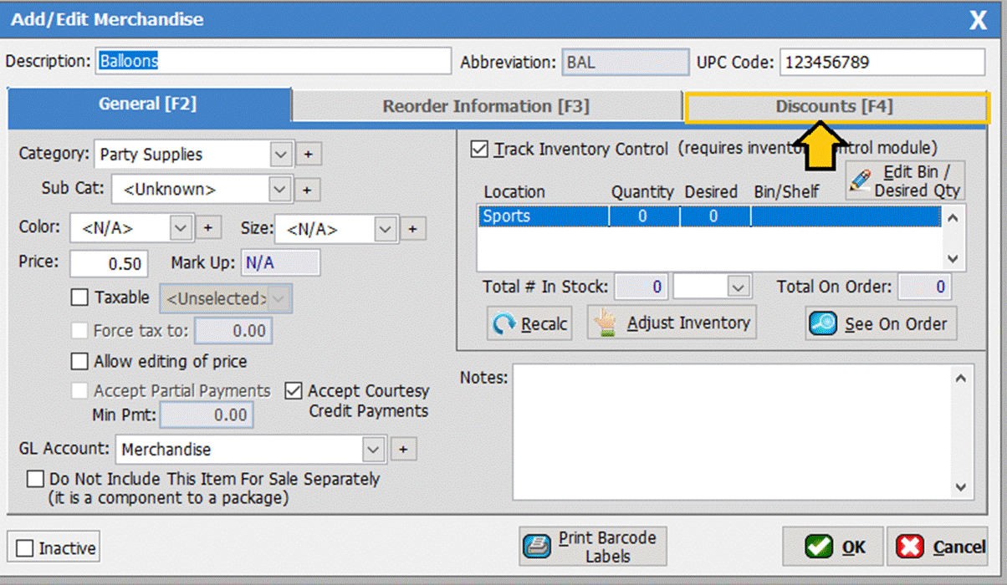The height and width of the screenshot is (585, 1007).
Task: Print Barcode Labels
Action: [589, 547]
